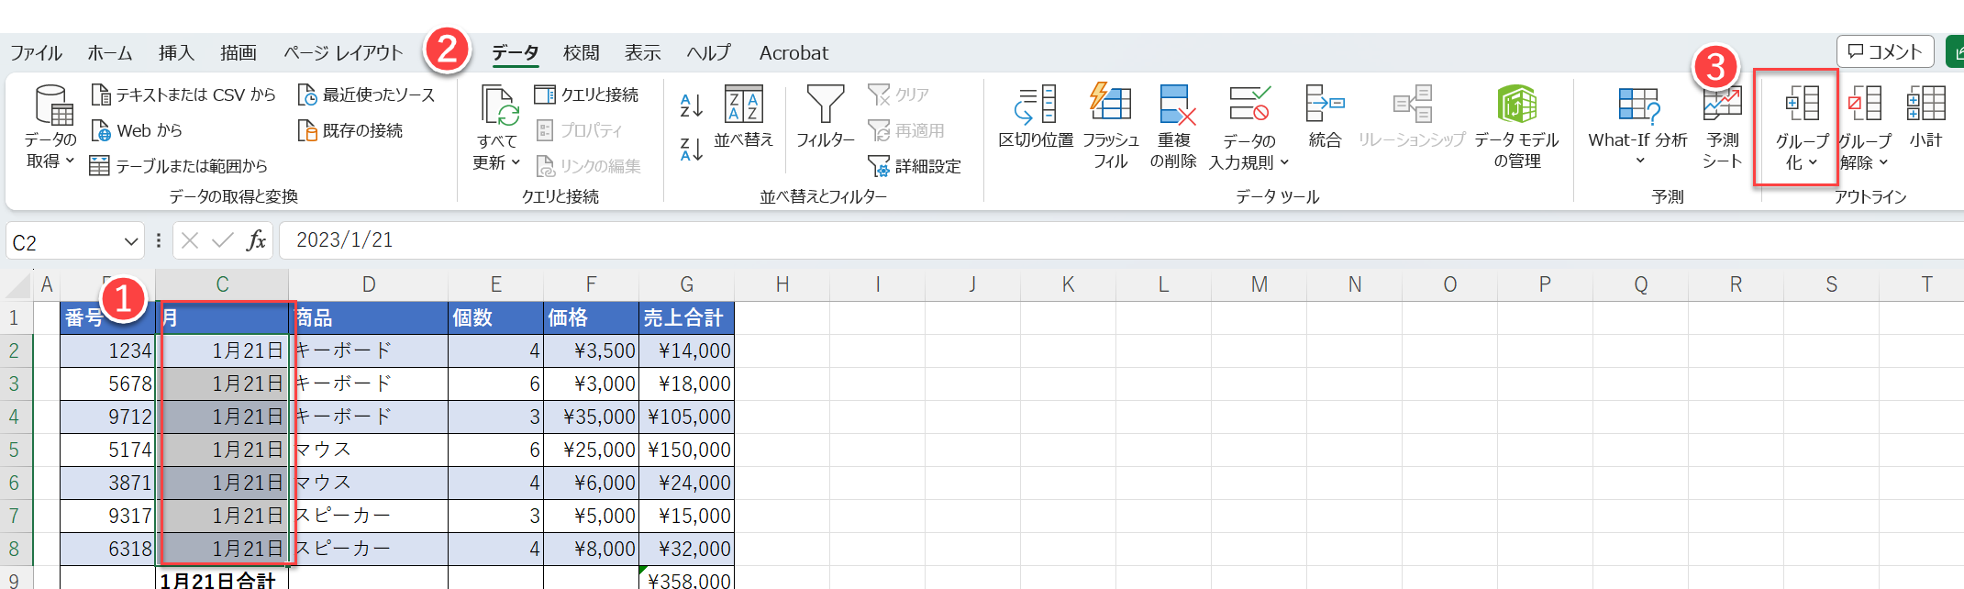This screenshot has height=589, width=1964.
Task: Switch to the ホーム tab
Action: click(x=110, y=53)
